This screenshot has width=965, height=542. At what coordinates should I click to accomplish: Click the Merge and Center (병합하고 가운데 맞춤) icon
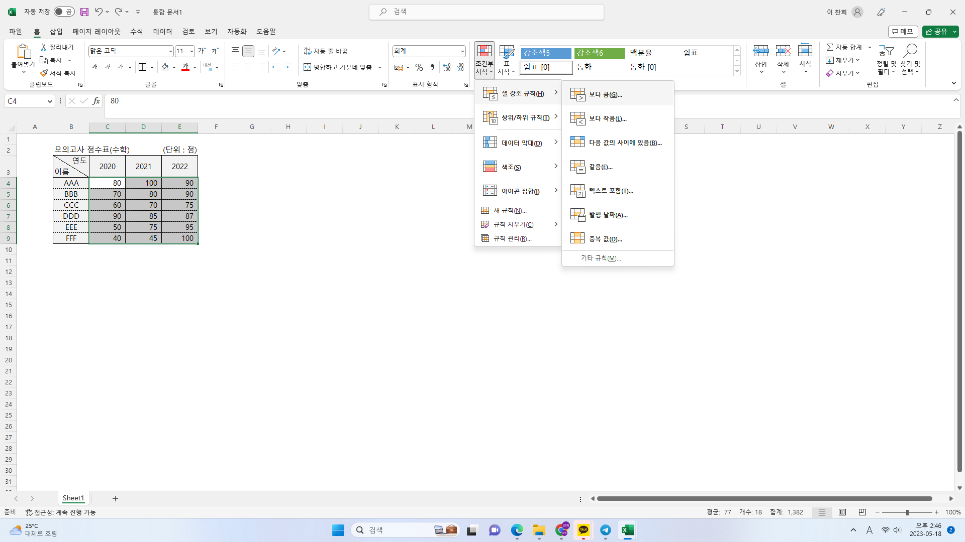[x=308, y=67]
